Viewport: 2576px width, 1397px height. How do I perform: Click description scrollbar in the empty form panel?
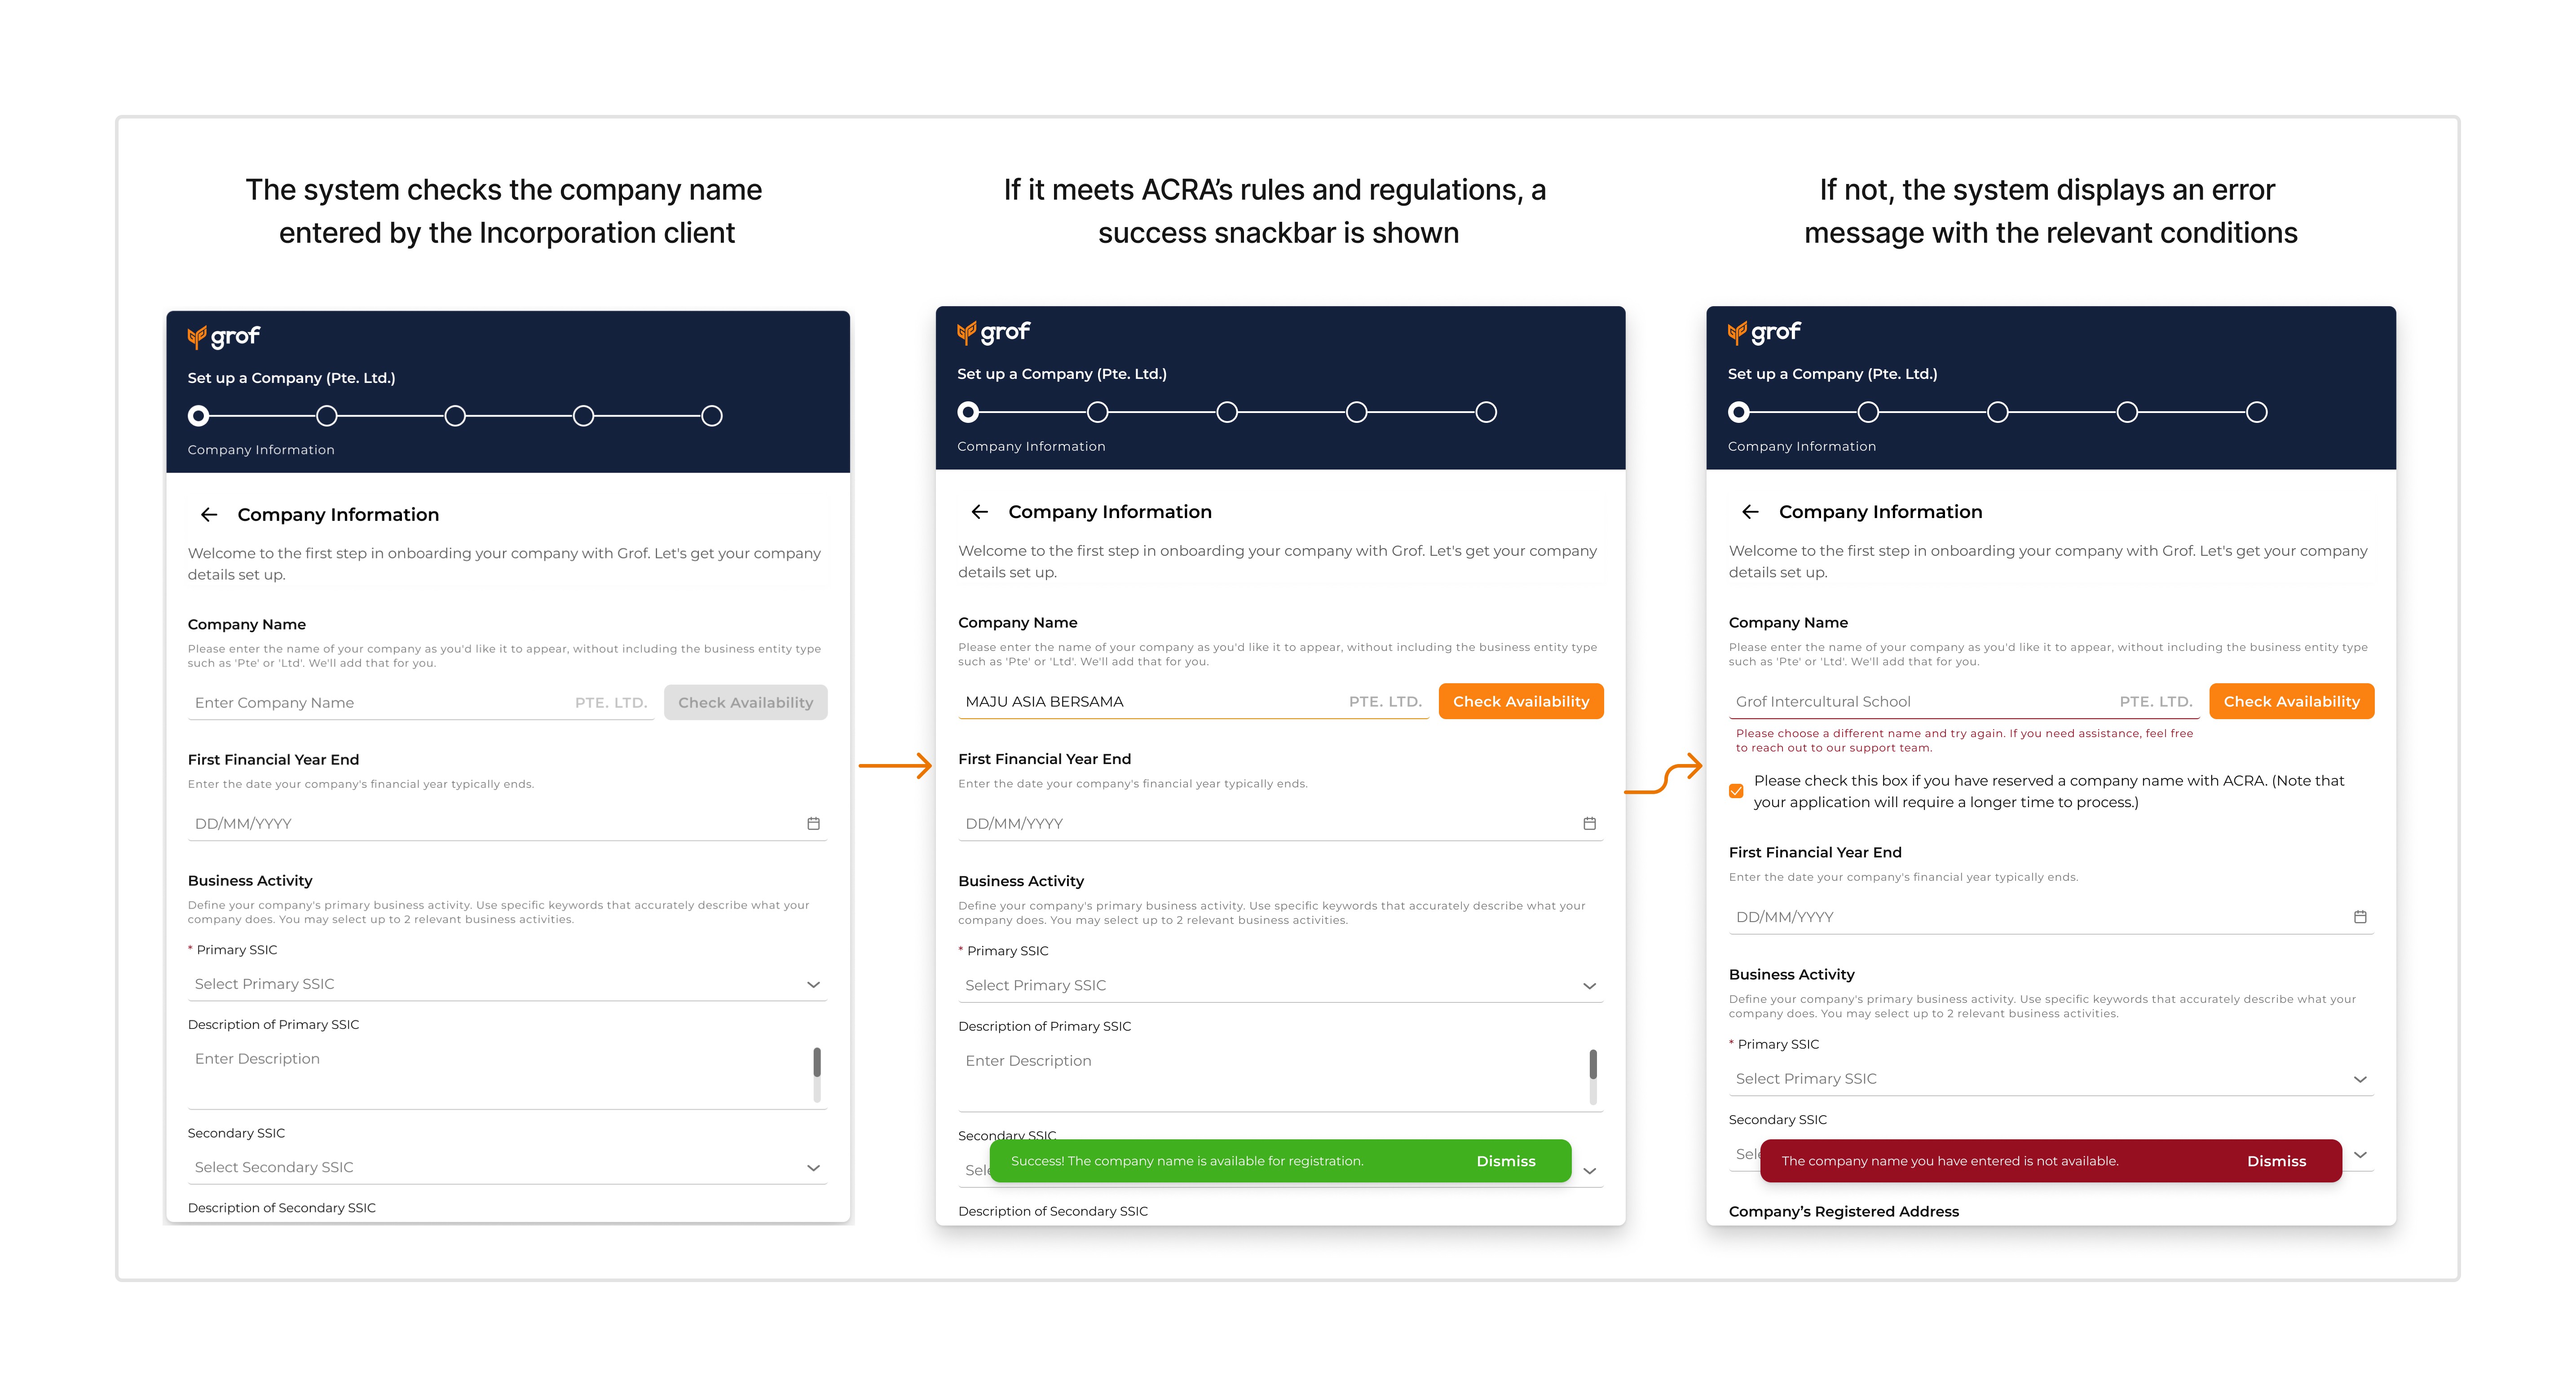point(817,1062)
